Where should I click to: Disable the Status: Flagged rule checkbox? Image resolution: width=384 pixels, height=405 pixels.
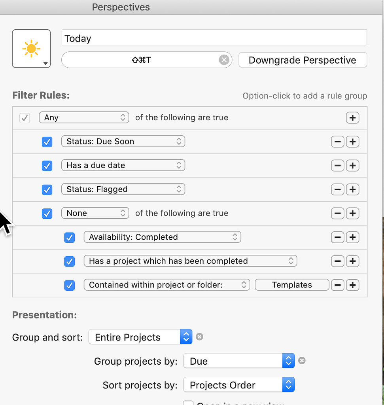pos(47,189)
